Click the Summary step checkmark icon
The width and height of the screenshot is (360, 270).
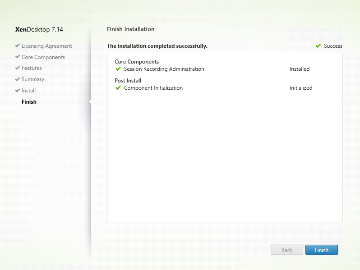tap(18, 79)
